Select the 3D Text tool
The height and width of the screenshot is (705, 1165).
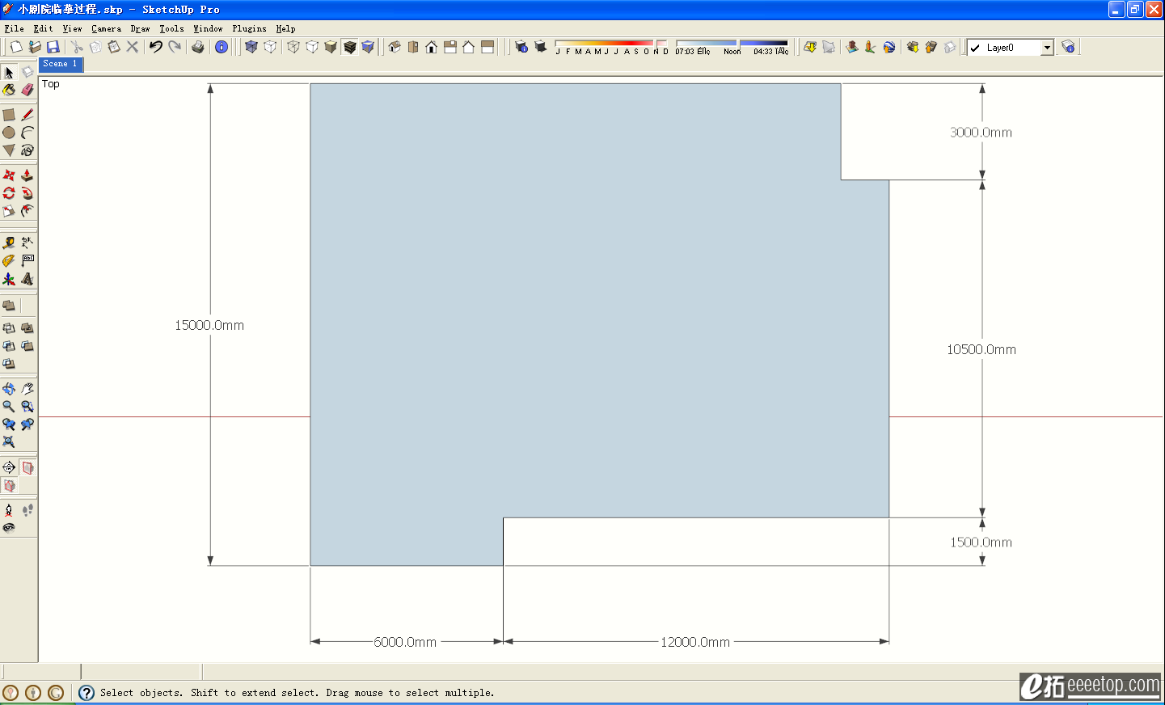tap(27, 279)
